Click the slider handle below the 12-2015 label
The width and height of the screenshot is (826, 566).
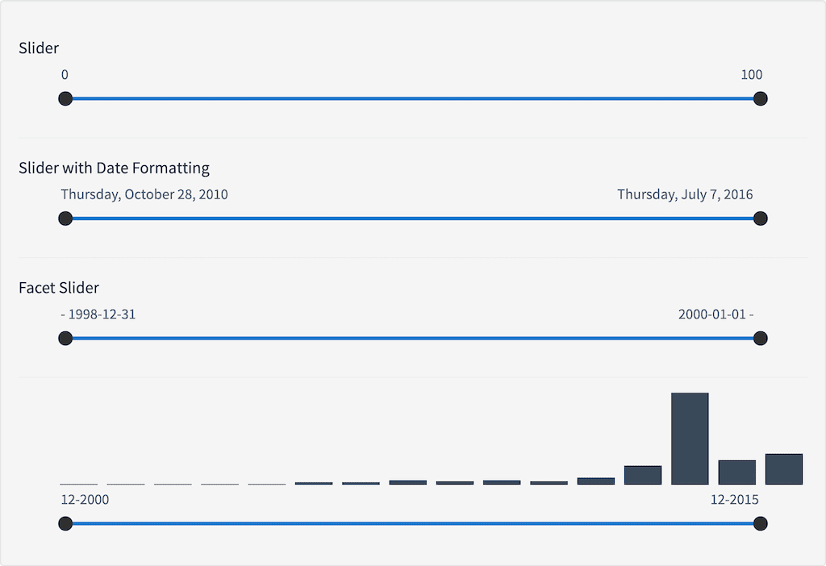tap(759, 524)
